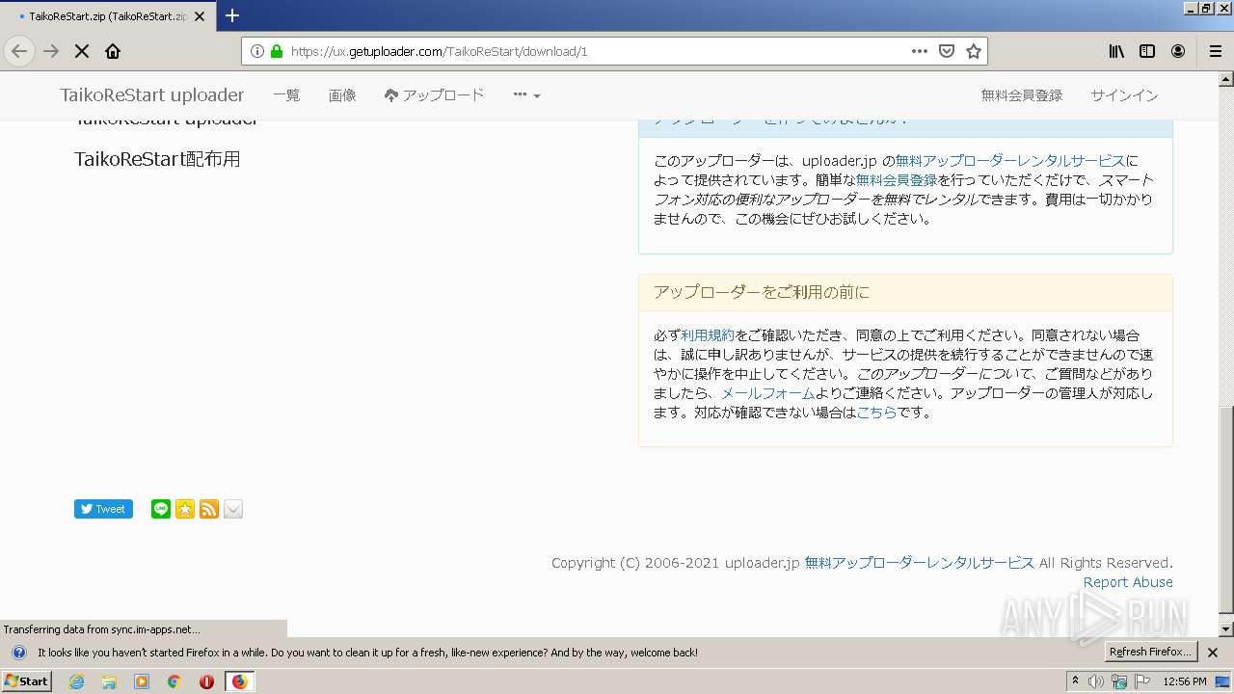This screenshot has height=694, width=1234.
Task: Open page actions three-dot menu
Action: pos(920,51)
